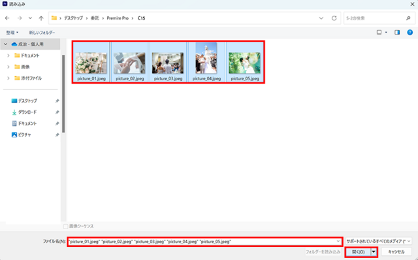Go back with the left arrow
Viewport: 418px width, 260px height.
7,18
